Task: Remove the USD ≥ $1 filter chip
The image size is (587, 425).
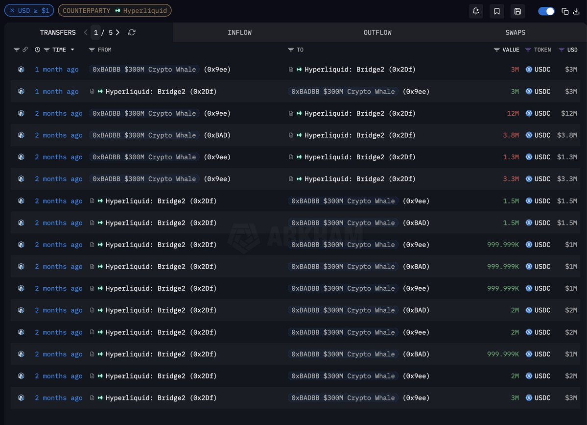Action: (x=12, y=10)
